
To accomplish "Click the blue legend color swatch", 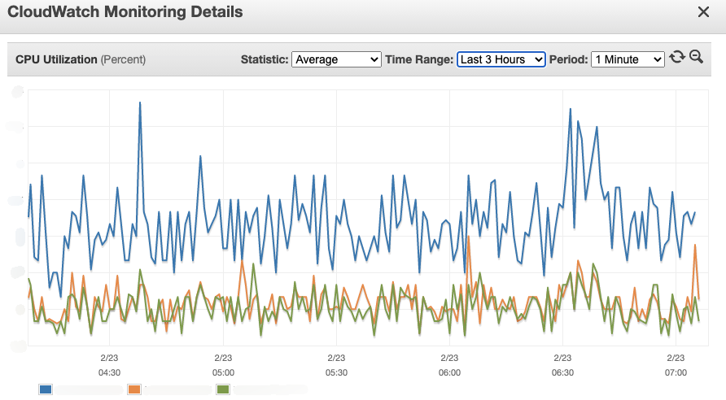I will [x=46, y=389].
